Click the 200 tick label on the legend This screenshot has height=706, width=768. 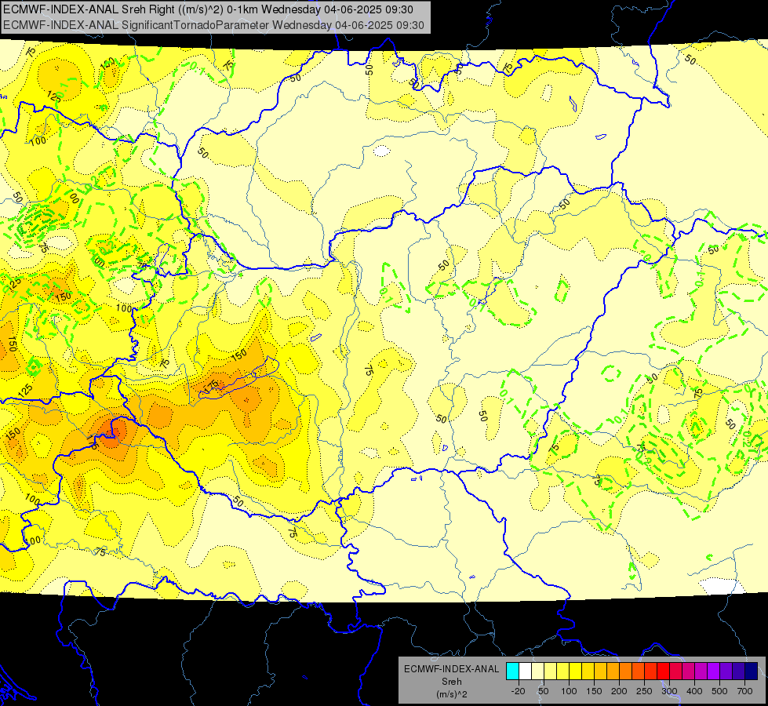619,691
